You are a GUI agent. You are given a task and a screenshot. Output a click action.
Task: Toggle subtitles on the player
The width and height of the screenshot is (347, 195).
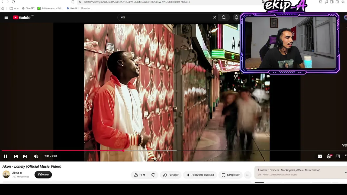click(320, 156)
